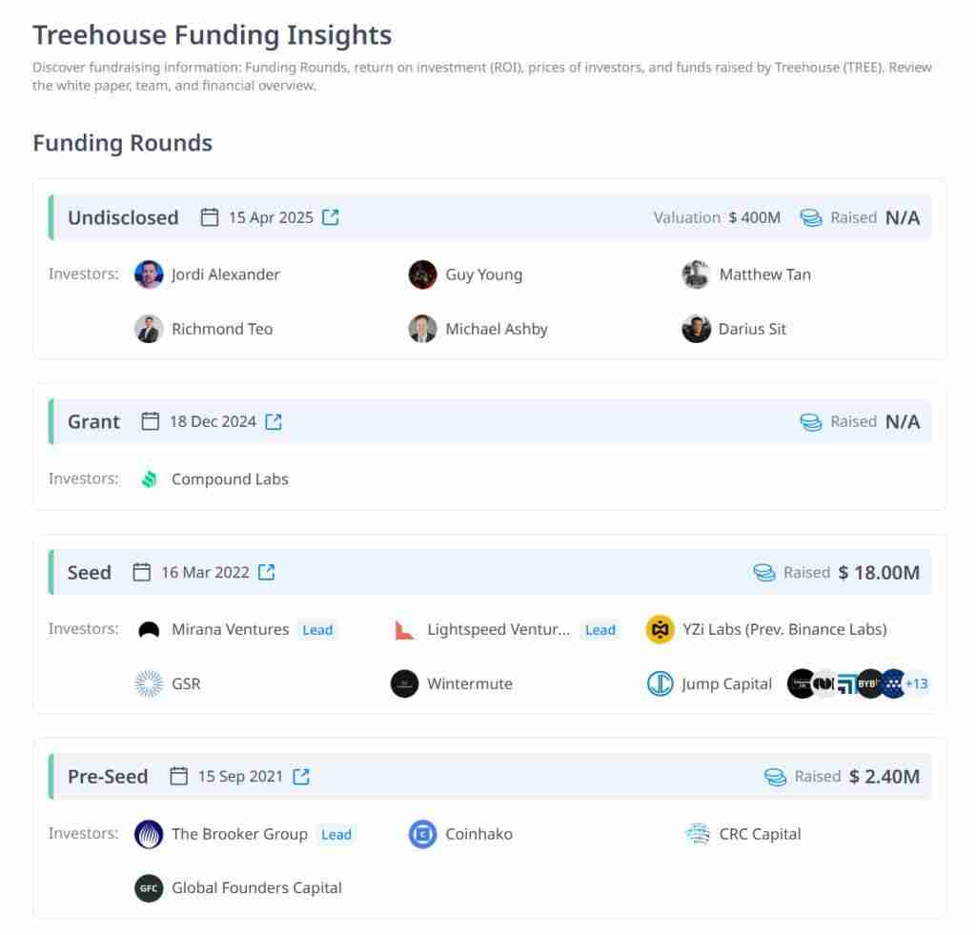The width and height of the screenshot is (976, 935).
Task: Click the Global Founders Capital GFC icon
Action: 148,887
